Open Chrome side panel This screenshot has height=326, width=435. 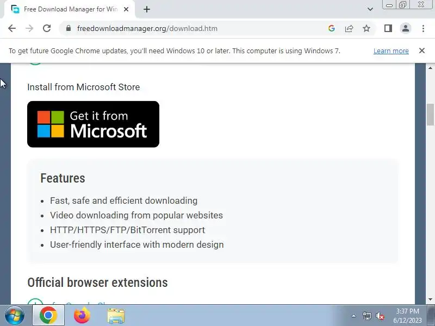click(x=388, y=28)
